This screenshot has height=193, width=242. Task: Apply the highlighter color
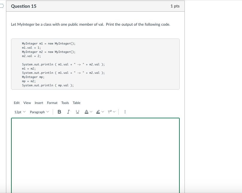click(x=98, y=111)
